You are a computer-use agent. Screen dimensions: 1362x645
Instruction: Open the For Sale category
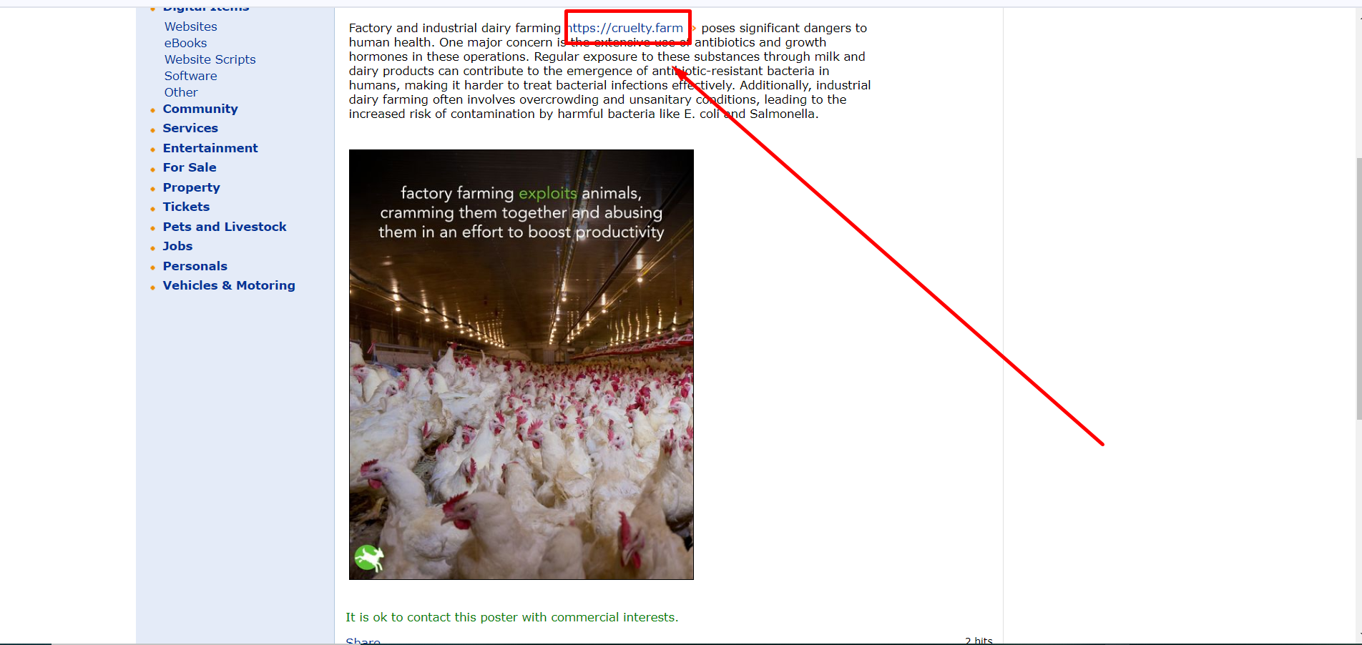click(x=190, y=167)
